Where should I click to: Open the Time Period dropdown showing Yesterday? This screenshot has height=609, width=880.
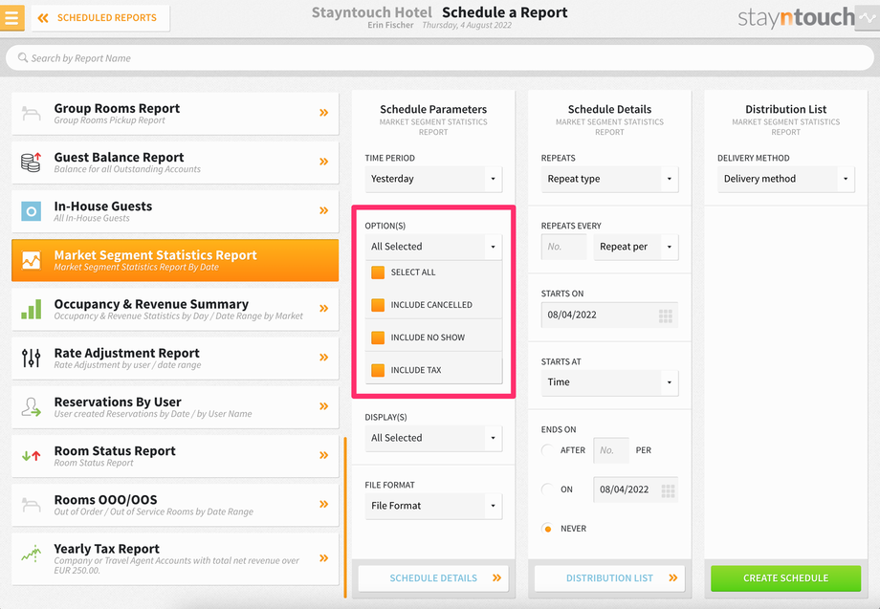pos(433,179)
